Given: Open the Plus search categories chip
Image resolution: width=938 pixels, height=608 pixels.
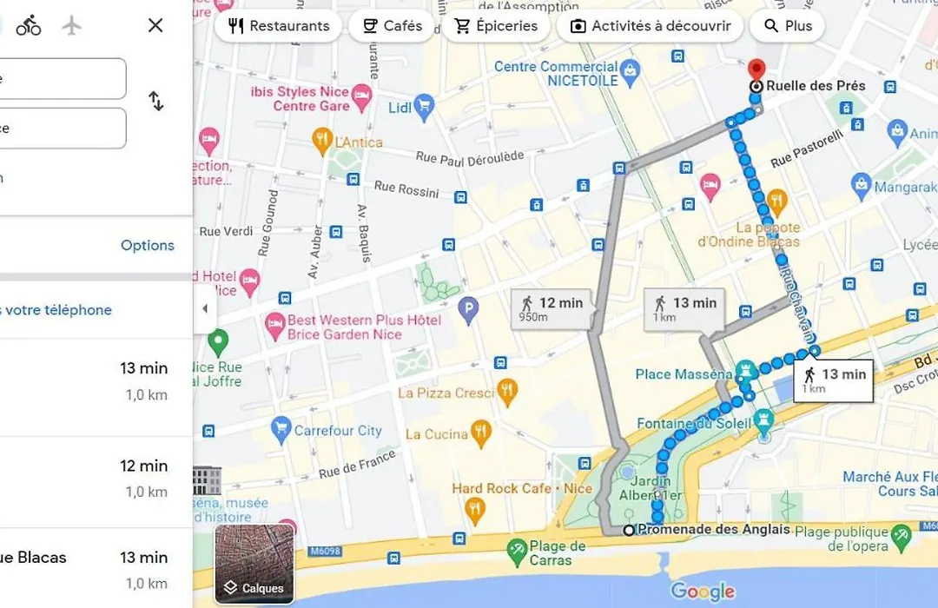Looking at the screenshot, I should 787,26.
